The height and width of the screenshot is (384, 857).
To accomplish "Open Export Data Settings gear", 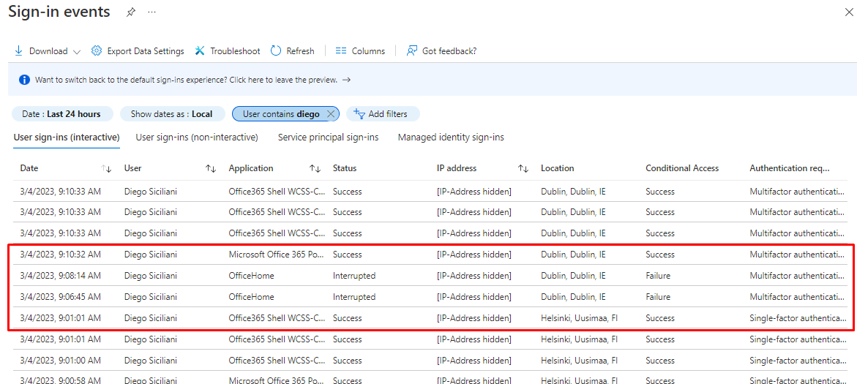I will [x=138, y=51].
